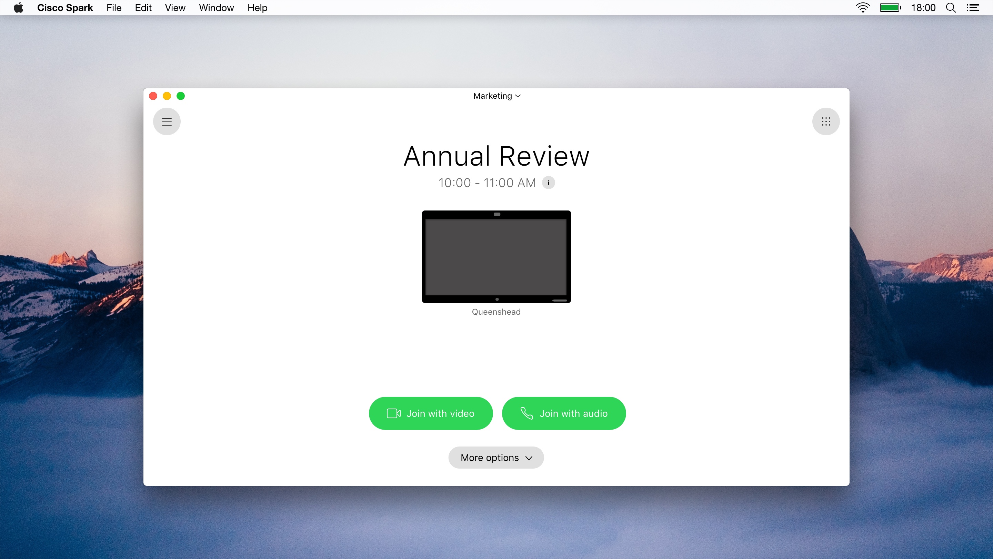Click the audio phone icon on join button

[x=526, y=413]
